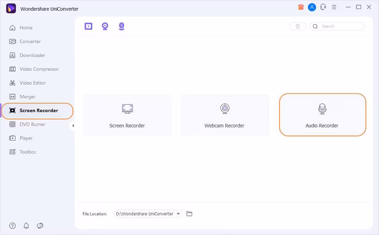Select Screen Recorder in the sidebar

click(x=37, y=111)
